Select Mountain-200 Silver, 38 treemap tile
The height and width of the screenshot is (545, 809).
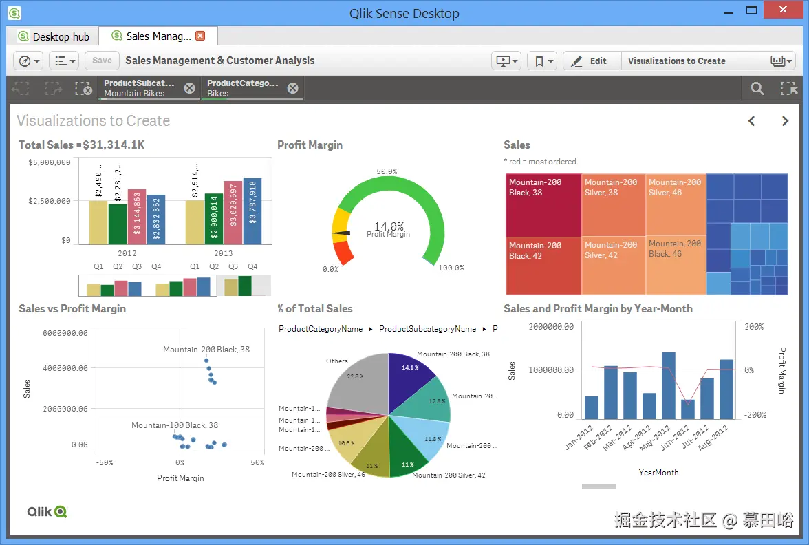click(614, 205)
